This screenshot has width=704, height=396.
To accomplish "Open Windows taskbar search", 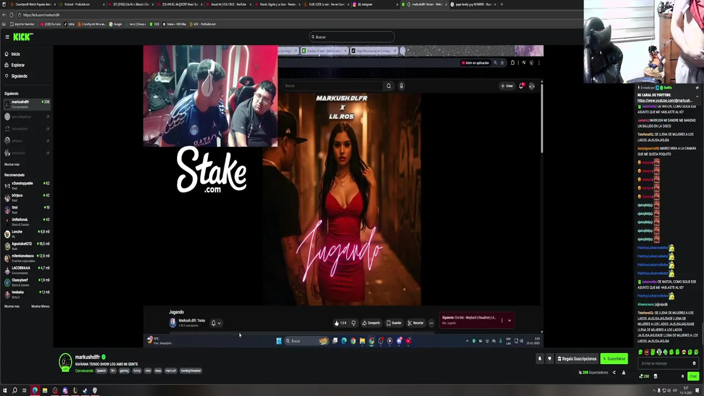I will (x=15, y=391).
